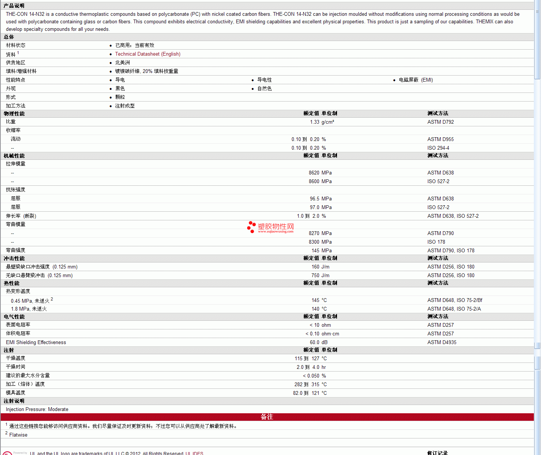Click footnote superscript 1 beside 资料
The width and height of the screenshot is (541, 455).
[18, 53]
